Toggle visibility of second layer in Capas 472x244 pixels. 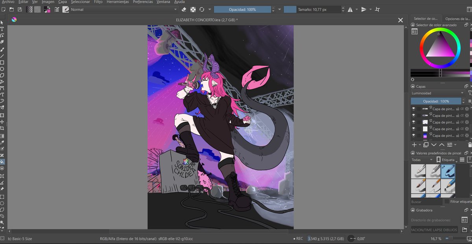click(413, 115)
